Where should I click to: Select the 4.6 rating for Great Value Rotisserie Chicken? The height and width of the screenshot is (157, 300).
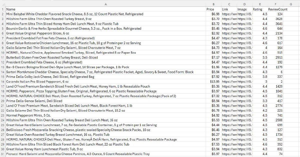pos(260,43)
